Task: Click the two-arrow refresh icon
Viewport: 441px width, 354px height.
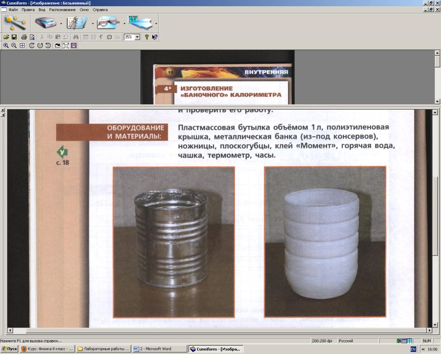Action: point(58,46)
